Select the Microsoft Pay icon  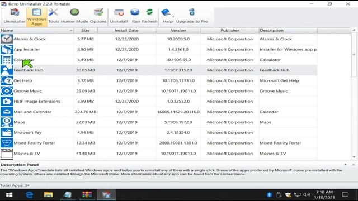(7, 133)
